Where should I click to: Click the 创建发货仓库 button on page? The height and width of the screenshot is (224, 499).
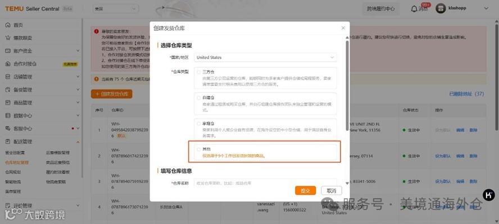(x=111, y=94)
